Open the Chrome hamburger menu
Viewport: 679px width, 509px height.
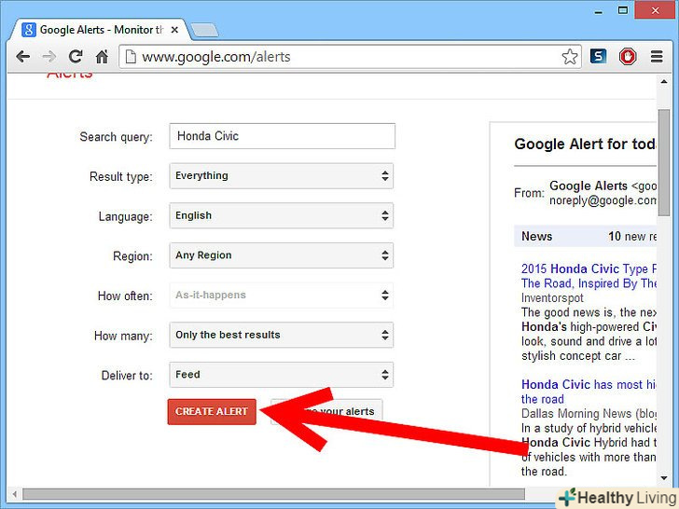click(x=657, y=57)
